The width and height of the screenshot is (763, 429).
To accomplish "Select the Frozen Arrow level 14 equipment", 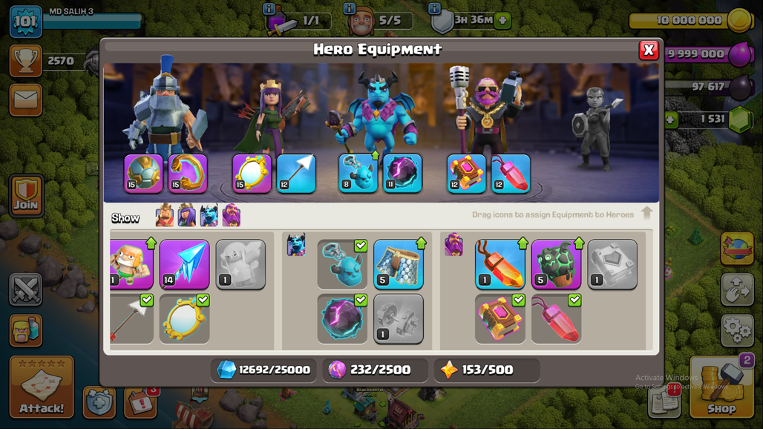I will click(x=184, y=264).
